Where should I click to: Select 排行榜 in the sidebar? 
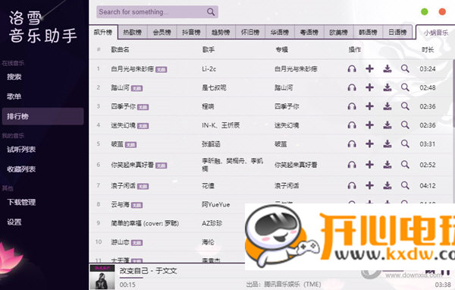point(42,116)
